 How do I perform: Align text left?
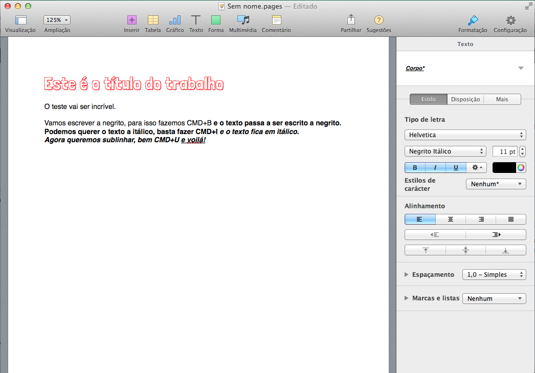[x=420, y=219]
